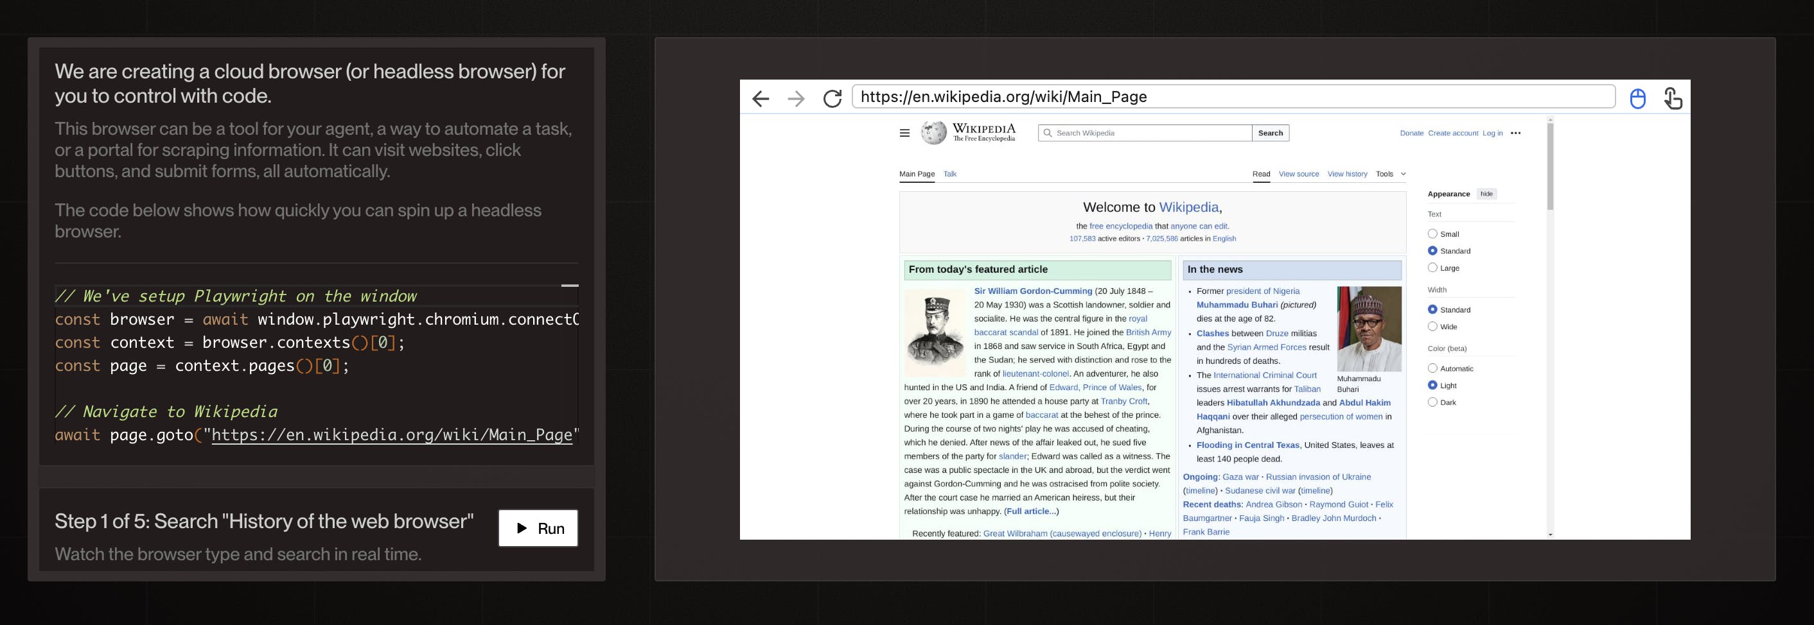The width and height of the screenshot is (1814, 625).
Task: Click the Sudanese civil war link
Action: (1260, 491)
